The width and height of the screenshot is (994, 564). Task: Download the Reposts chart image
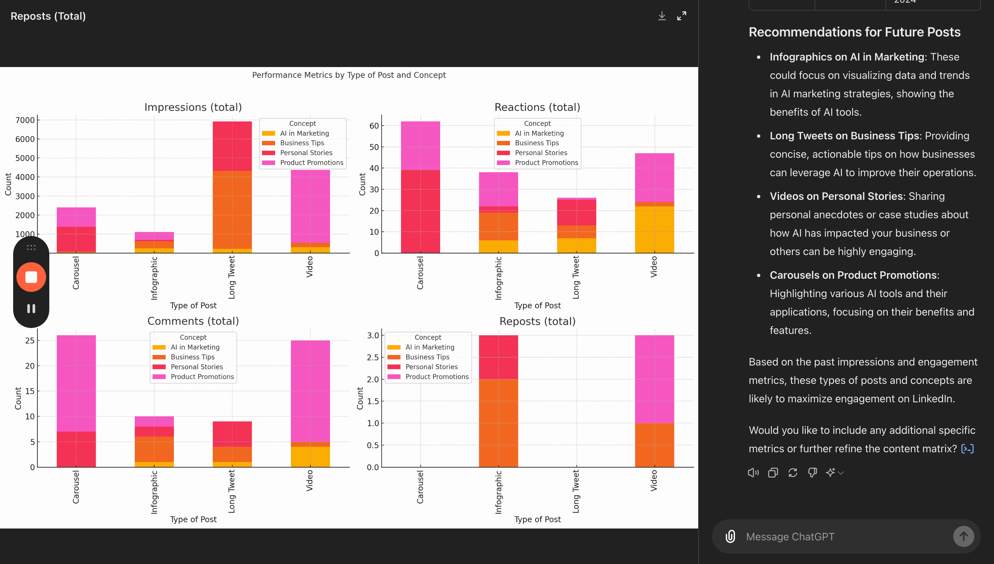tap(662, 16)
